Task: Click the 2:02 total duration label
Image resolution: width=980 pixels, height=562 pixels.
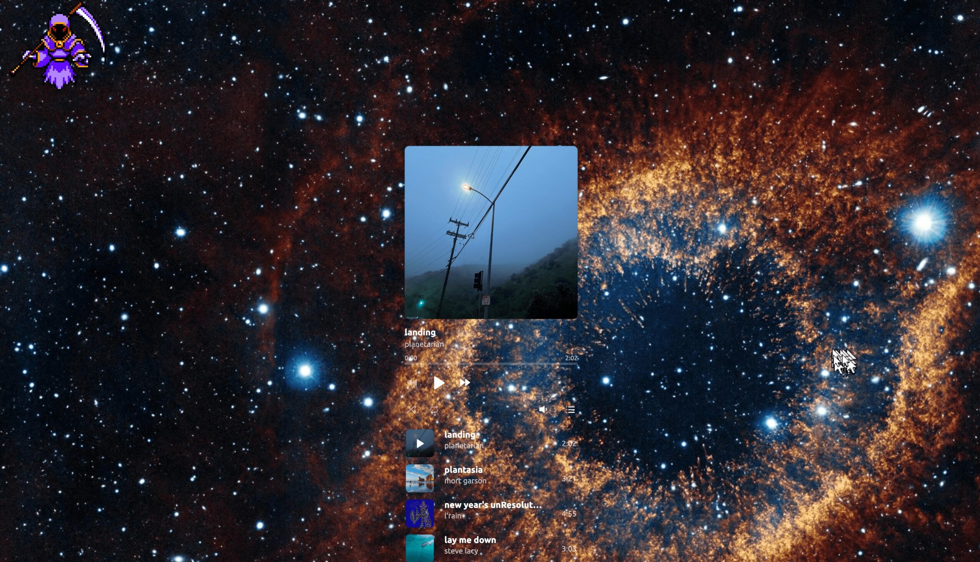Action: (x=571, y=358)
